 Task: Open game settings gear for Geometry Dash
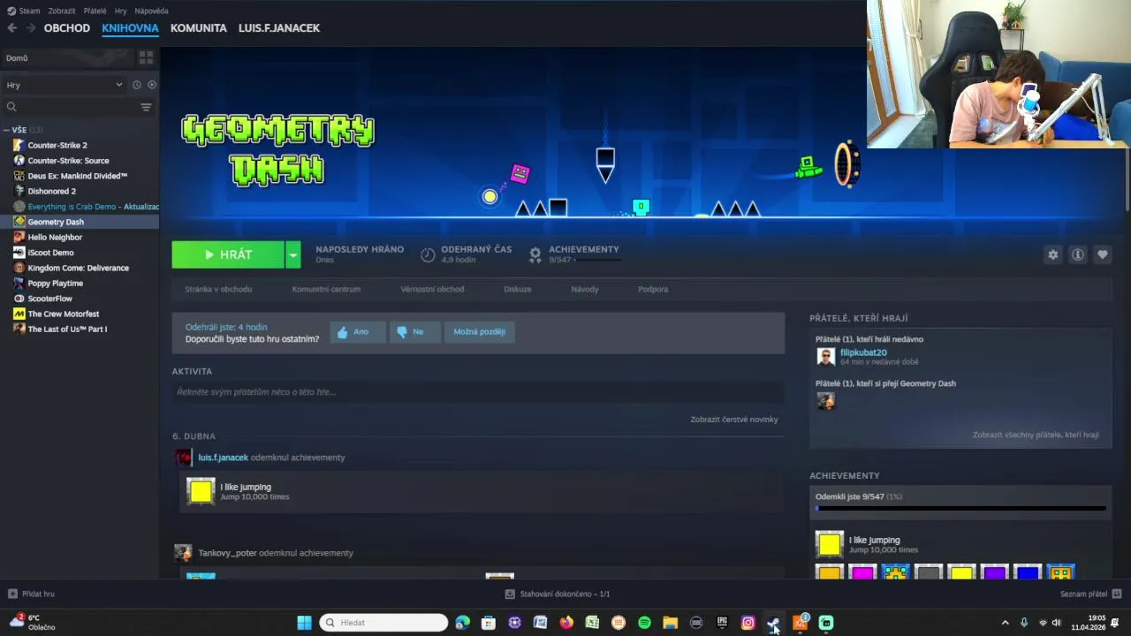1052,254
